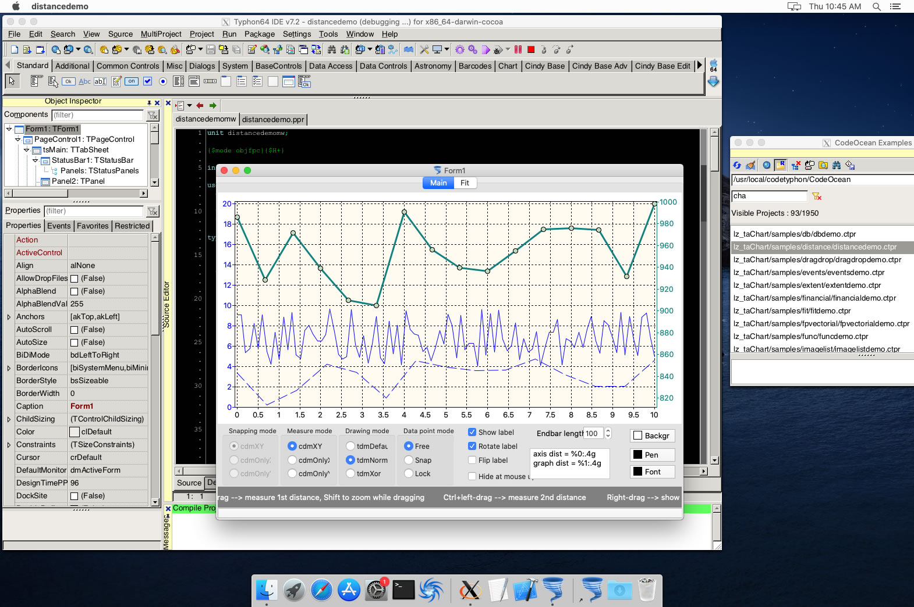Click the 'cha' filter field in CodeOcean Examples
This screenshot has height=607, width=914.
tap(770, 196)
